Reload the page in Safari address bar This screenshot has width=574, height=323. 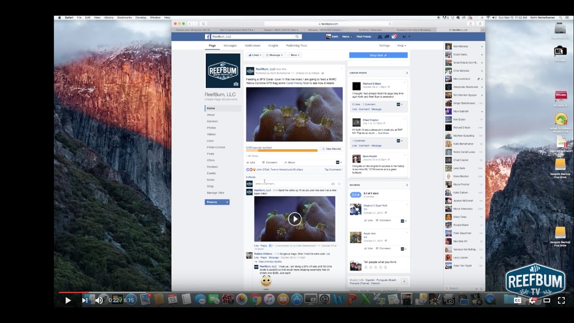click(x=390, y=24)
